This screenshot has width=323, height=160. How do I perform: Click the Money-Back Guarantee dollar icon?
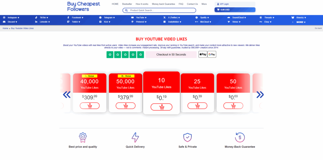pyautogui.click(x=240, y=137)
